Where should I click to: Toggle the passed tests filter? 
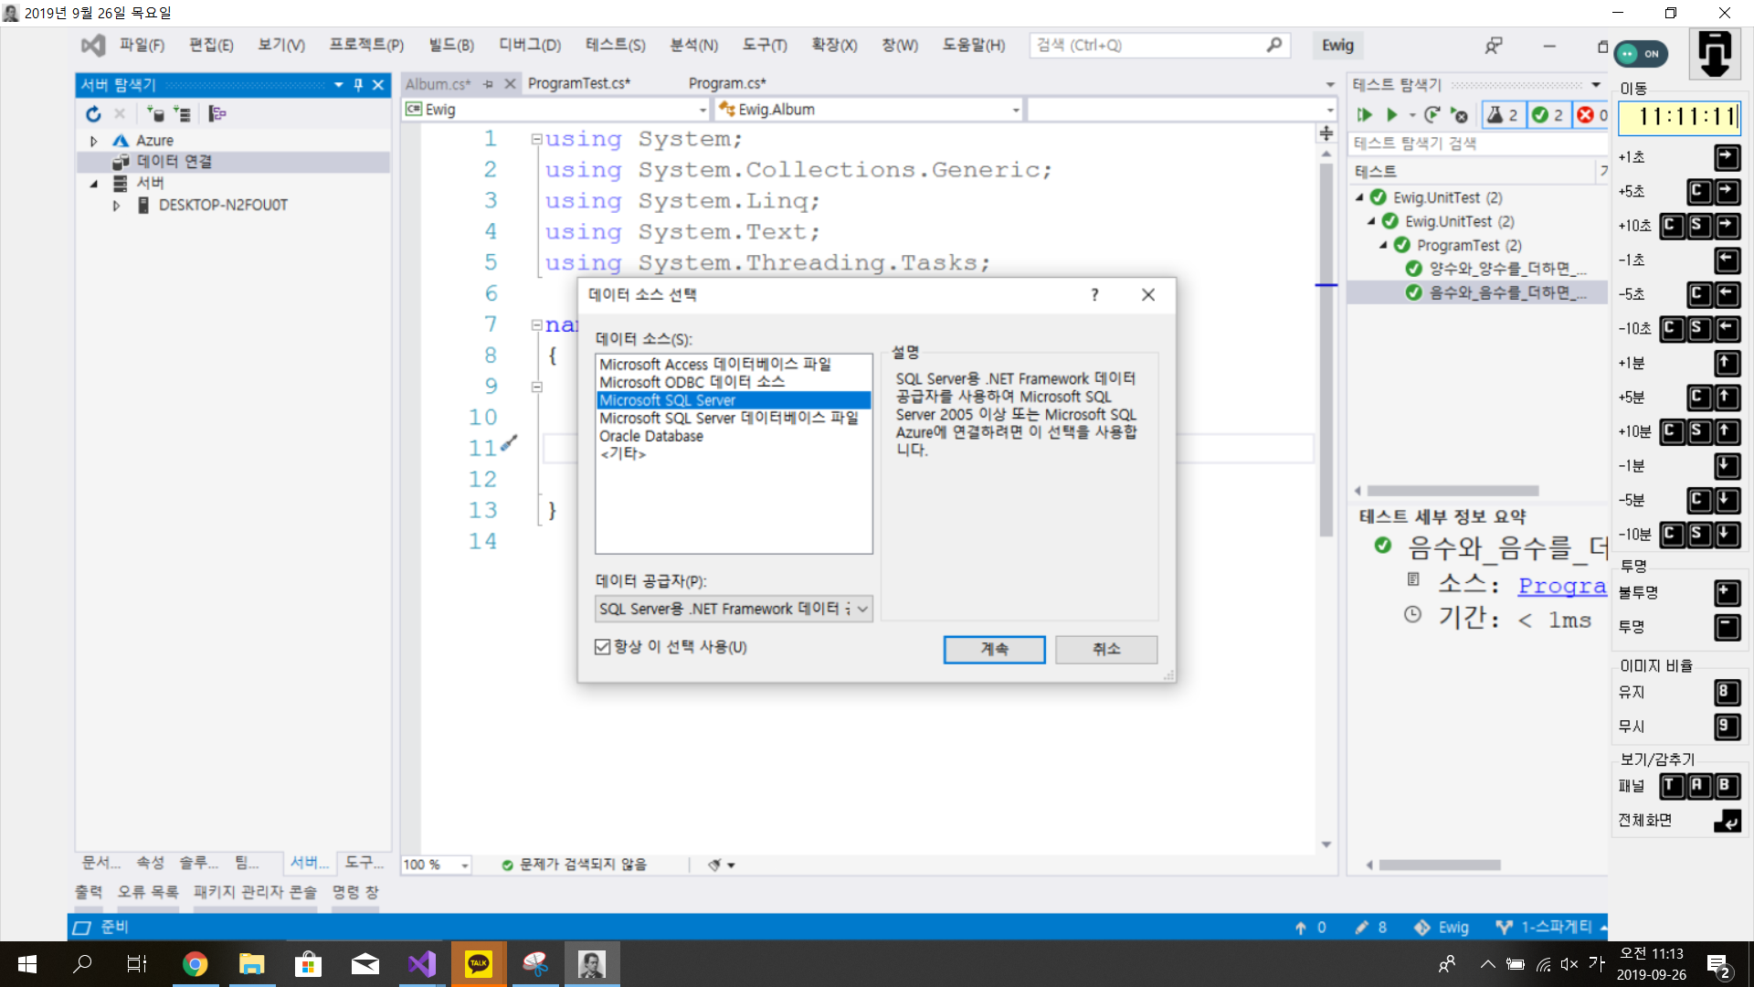pyautogui.click(x=1548, y=115)
